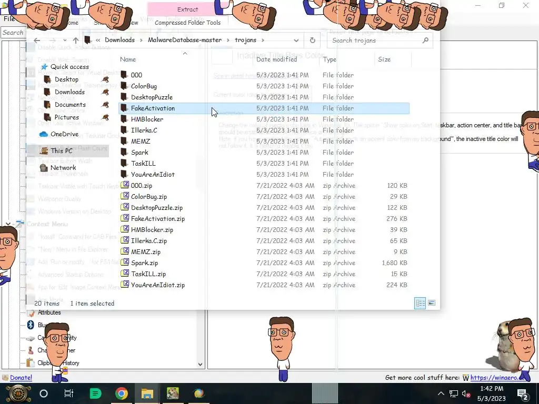Select the MEMZ folder icon
This screenshot has width=539, height=404.
pyautogui.click(x=124, y=141)
